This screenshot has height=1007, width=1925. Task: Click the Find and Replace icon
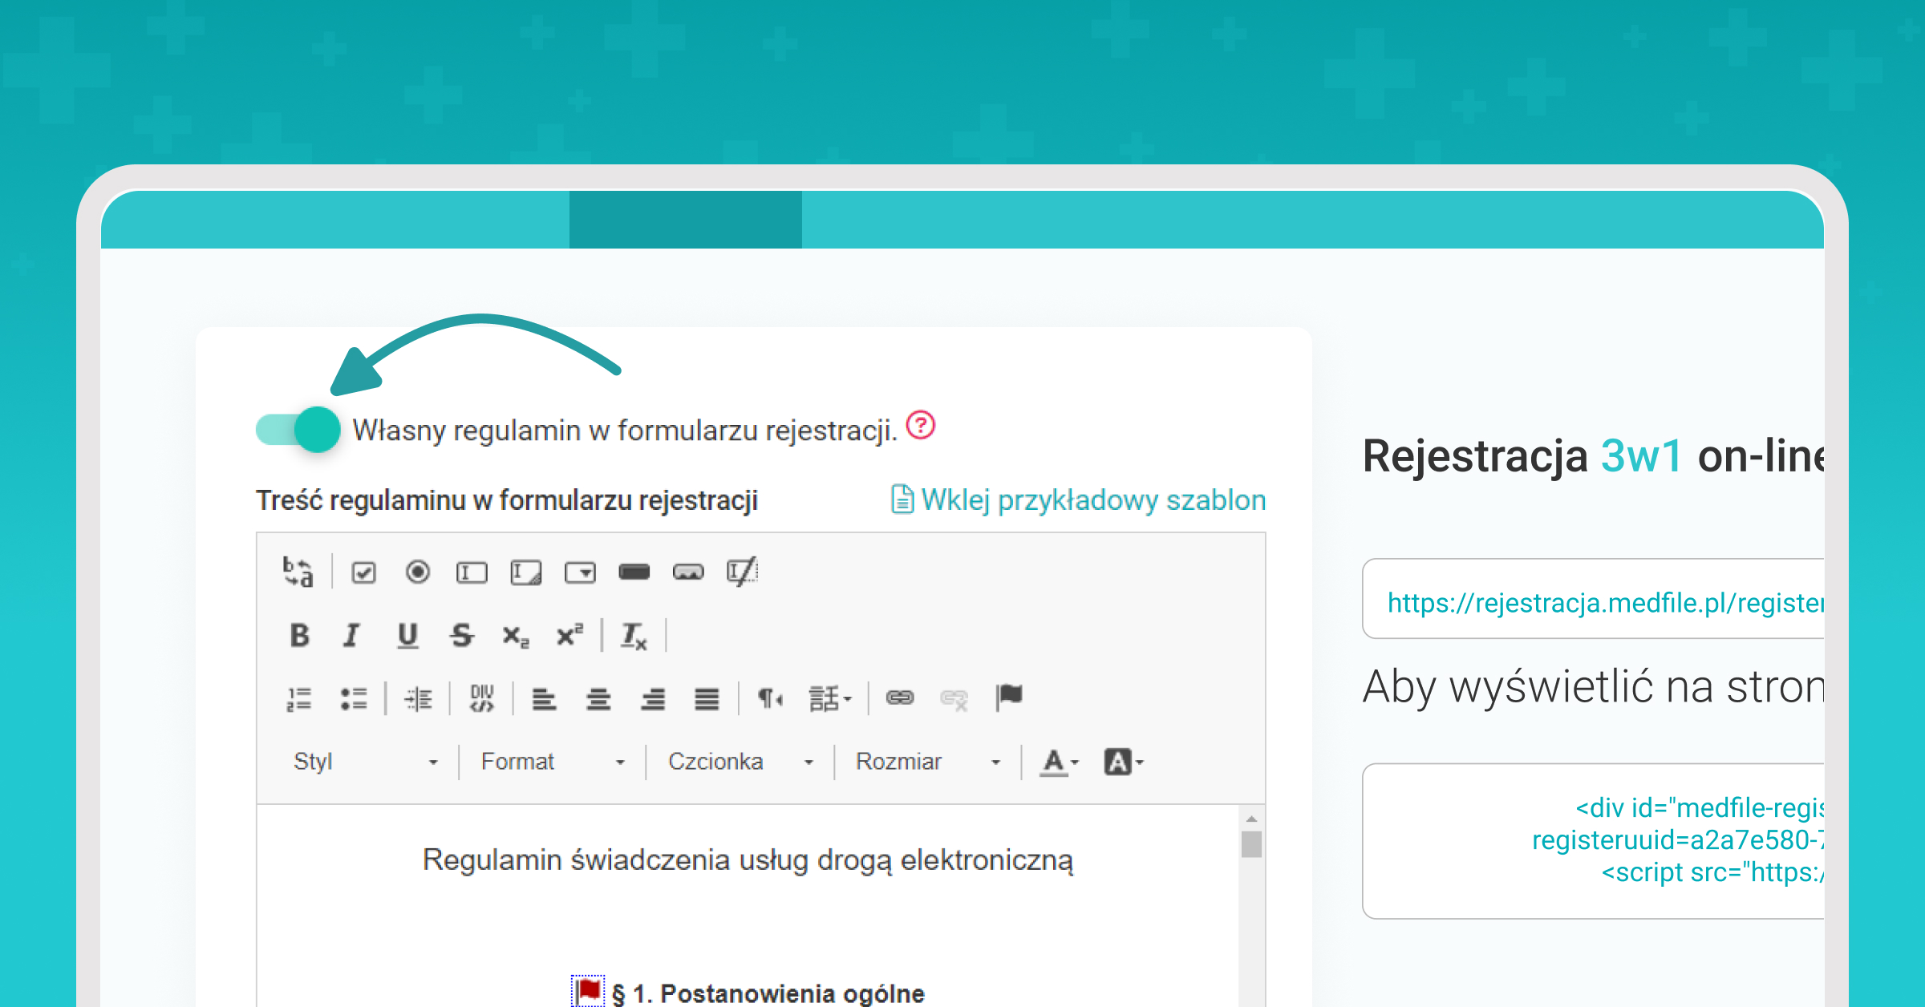[x=298, y=572]
